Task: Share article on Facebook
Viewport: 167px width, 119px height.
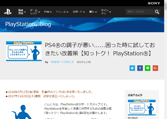Action: click(140, 68)
